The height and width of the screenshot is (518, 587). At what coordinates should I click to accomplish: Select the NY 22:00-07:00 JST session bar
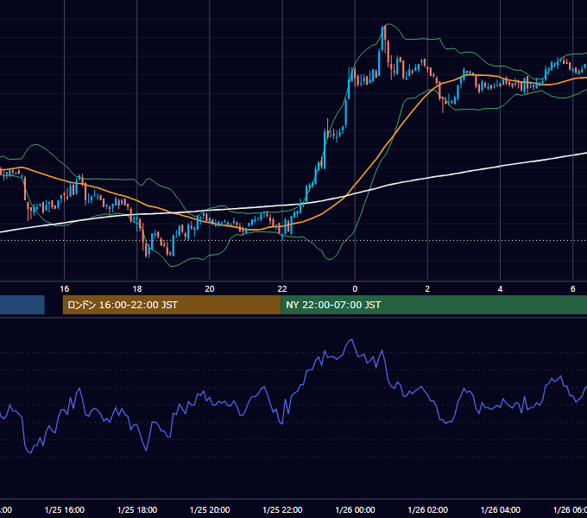click(x=433, y=305)
